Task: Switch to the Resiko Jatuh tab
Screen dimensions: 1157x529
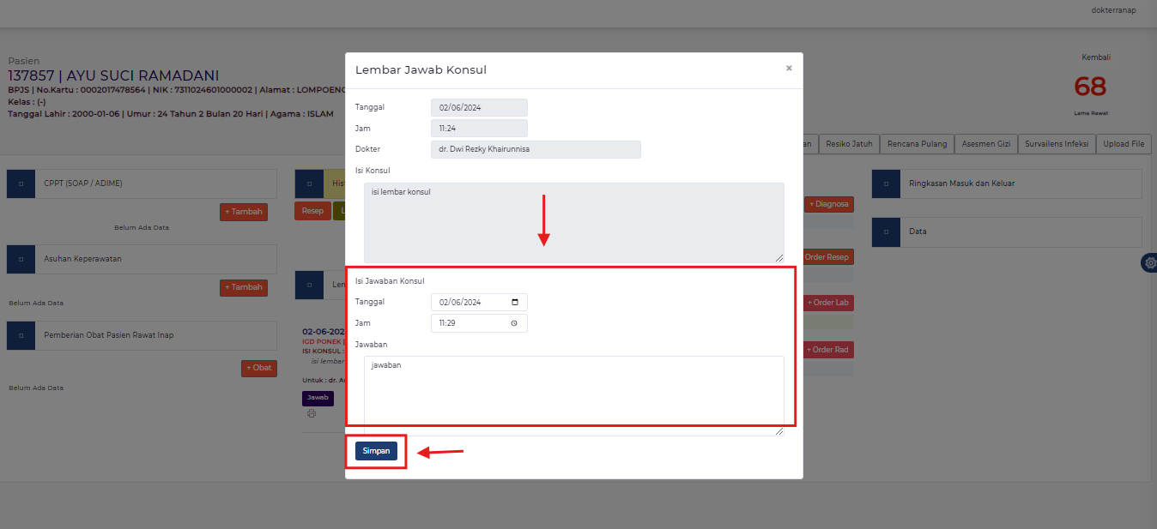Action: (x=848, y=143)
